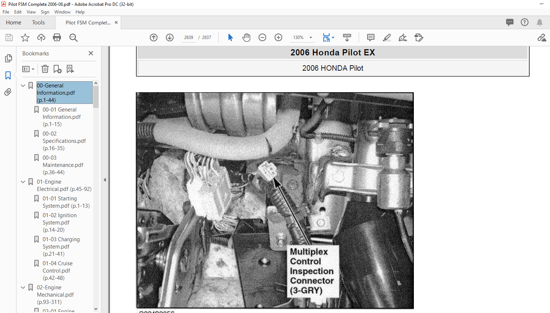This screenshot has height=313, width=550.
Task: Collapse the navigation pane with the side arrow
Action: [105, 180]
